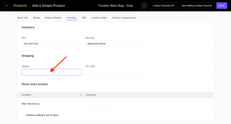Click Save Without Sales Channel
231x124 pixels.
(197, 5)
